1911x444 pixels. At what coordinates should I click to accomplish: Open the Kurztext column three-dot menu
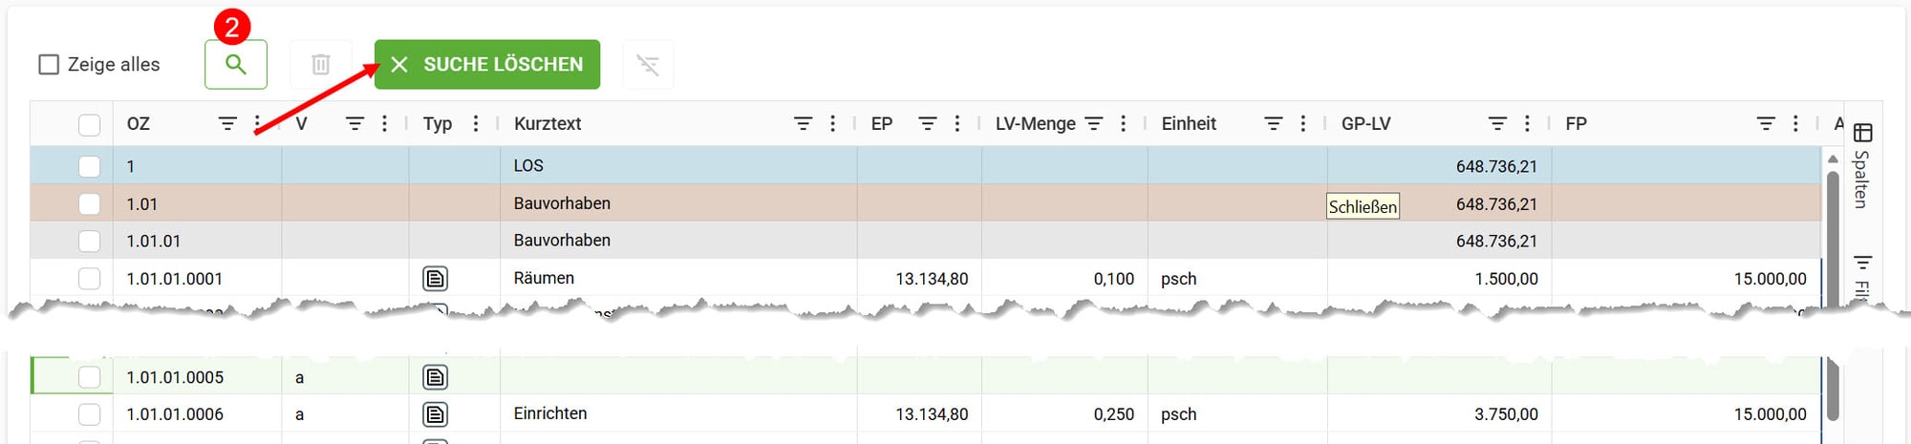click(832, 124)
